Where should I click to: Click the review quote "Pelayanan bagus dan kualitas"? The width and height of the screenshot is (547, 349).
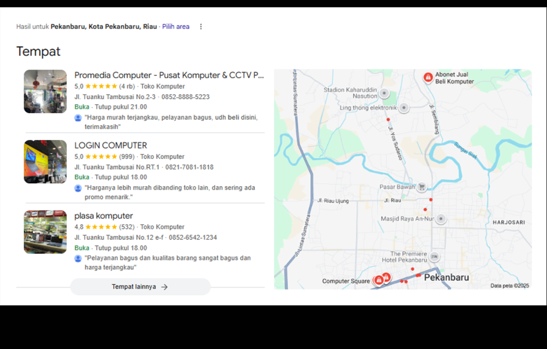pos(167,263)
